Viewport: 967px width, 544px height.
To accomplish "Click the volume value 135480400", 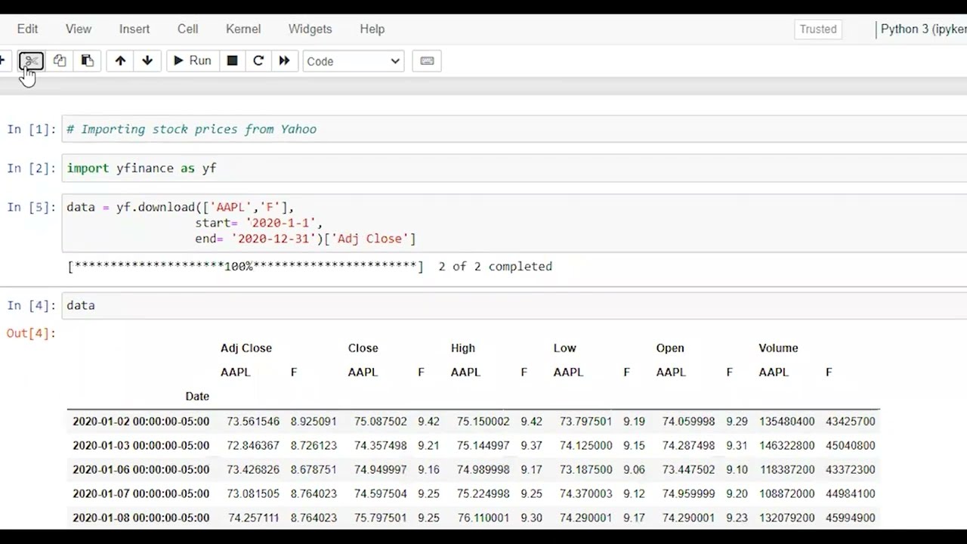I will click(786, 421).
